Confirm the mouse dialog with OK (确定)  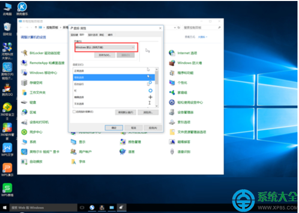[114, 128]
